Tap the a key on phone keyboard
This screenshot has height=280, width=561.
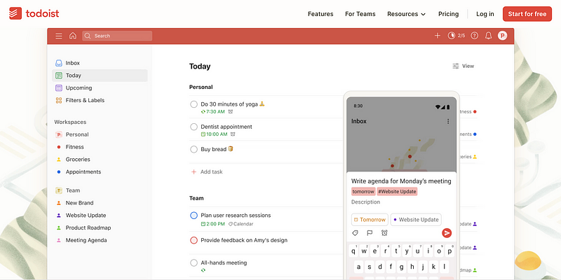359,267
